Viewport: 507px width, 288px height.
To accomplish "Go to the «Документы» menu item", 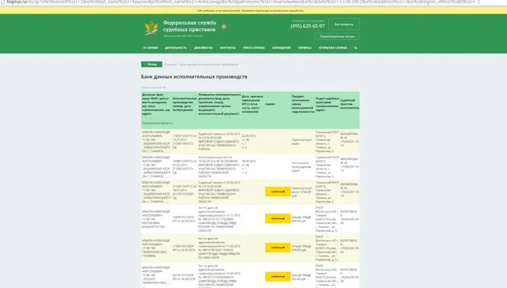I will (203, 48).
